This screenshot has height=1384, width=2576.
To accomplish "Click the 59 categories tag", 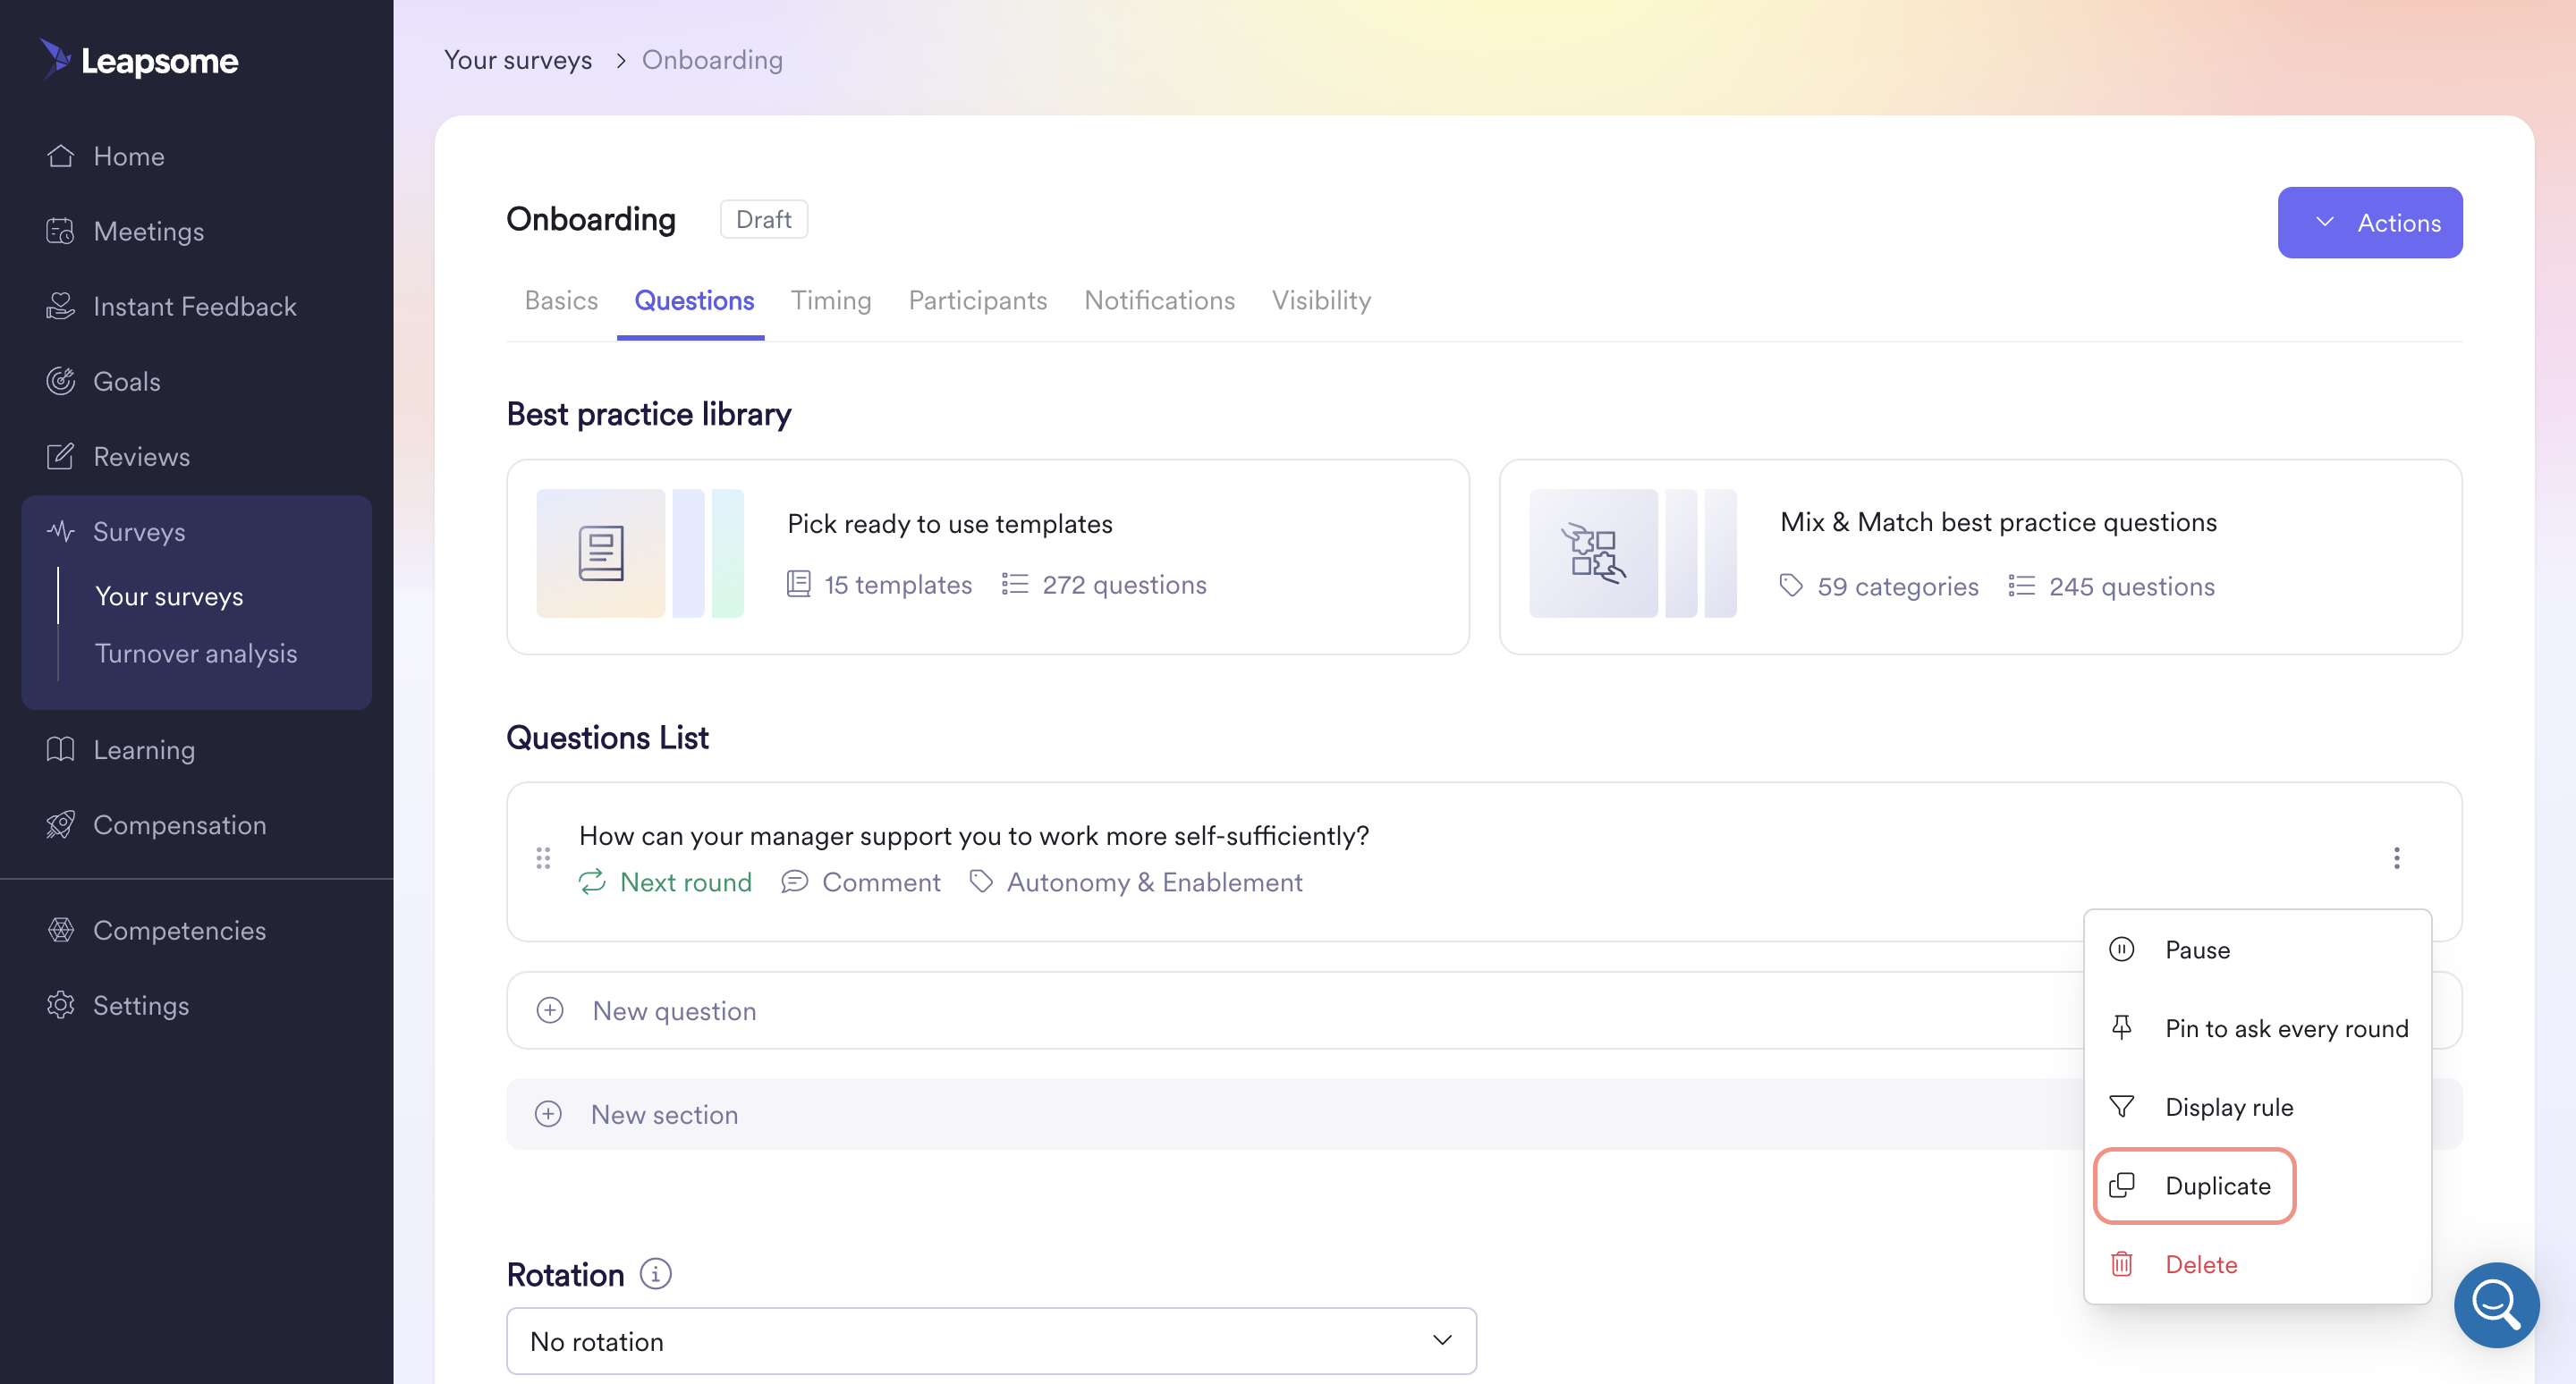I will click(x=1879, y=586).
